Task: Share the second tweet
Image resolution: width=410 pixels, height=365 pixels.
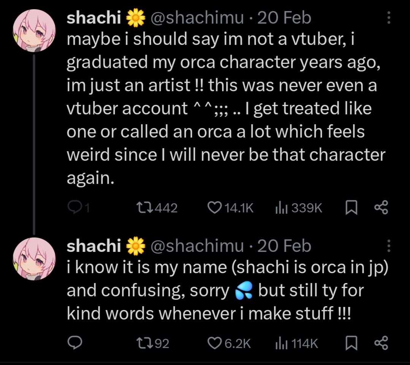Action: coord(381,343)
